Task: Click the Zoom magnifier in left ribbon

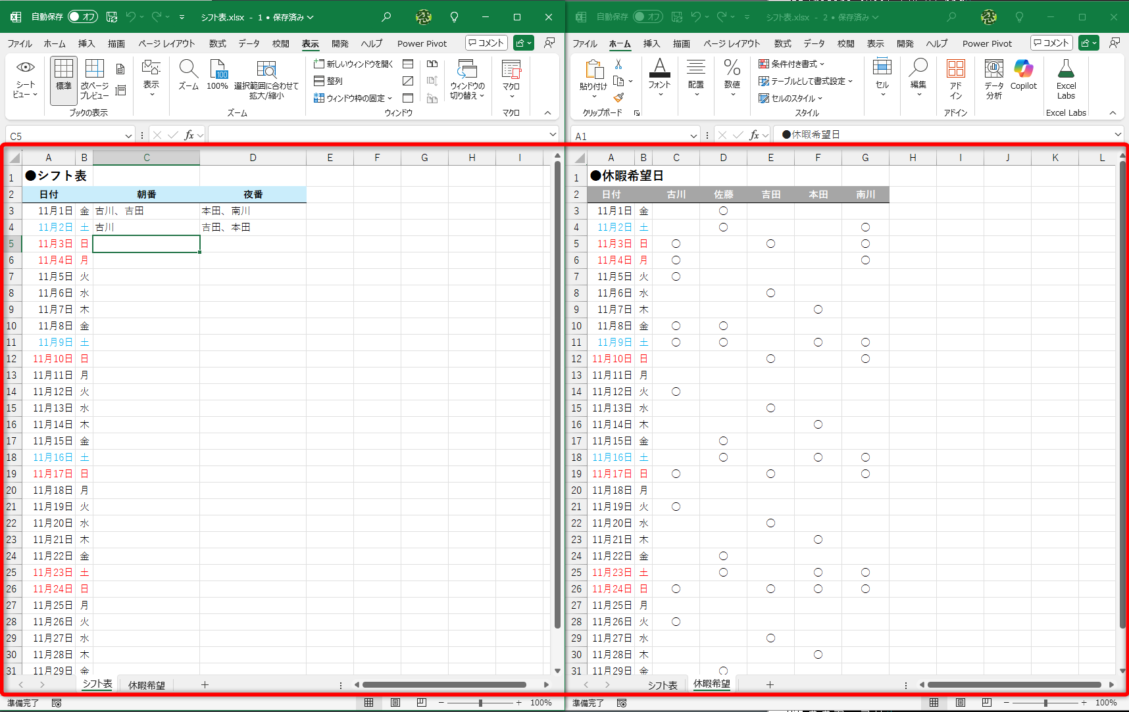Action: [x=188, y=74]
